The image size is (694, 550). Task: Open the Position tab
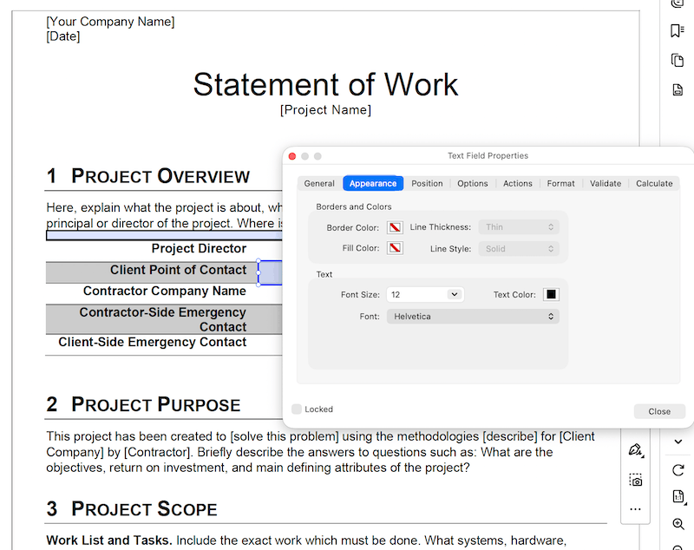[427, 184]
